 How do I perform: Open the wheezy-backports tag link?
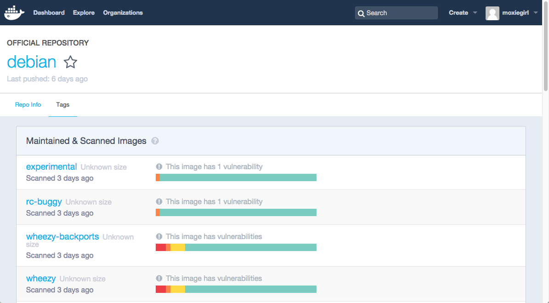tap(62, 237)
